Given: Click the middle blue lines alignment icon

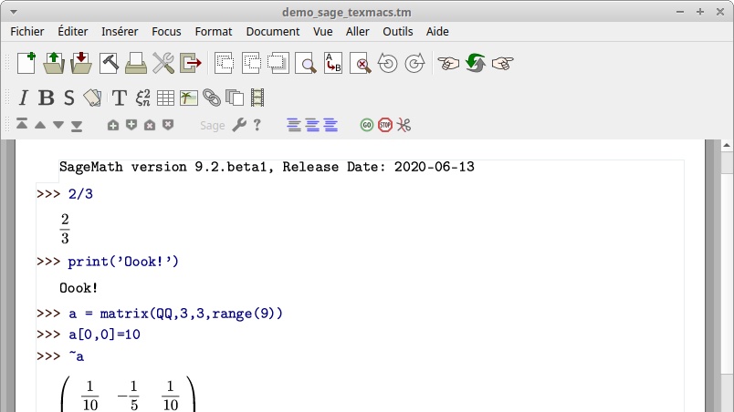Looking at the screenshot, I should (312, 125).
